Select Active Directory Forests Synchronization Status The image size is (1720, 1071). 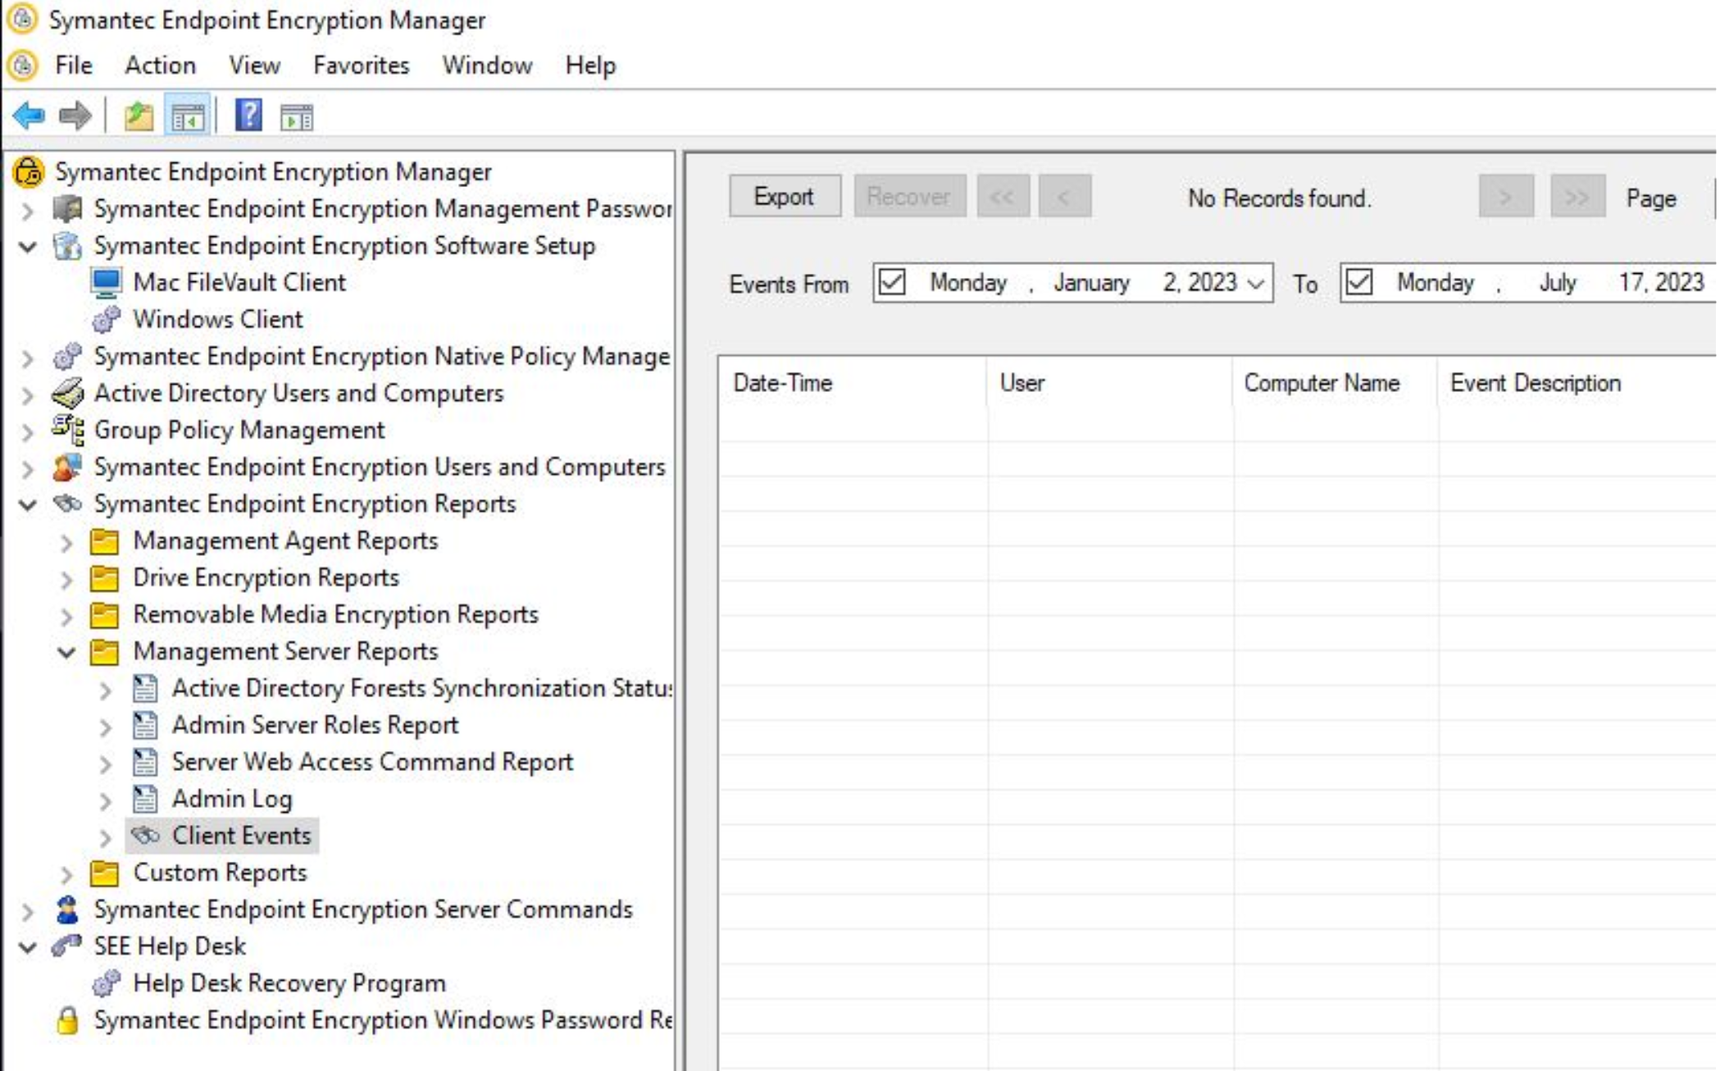pyautogui.click(x=421, y=688)
